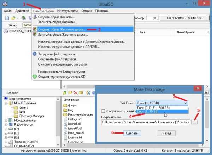This screenshot has height=155, width=212.
Task: Click the Рабочий стол icon in catalog tree
Action: [11, 125]
